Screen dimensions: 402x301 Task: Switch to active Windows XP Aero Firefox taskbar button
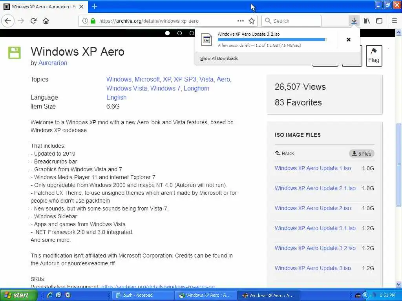(269, 296)
